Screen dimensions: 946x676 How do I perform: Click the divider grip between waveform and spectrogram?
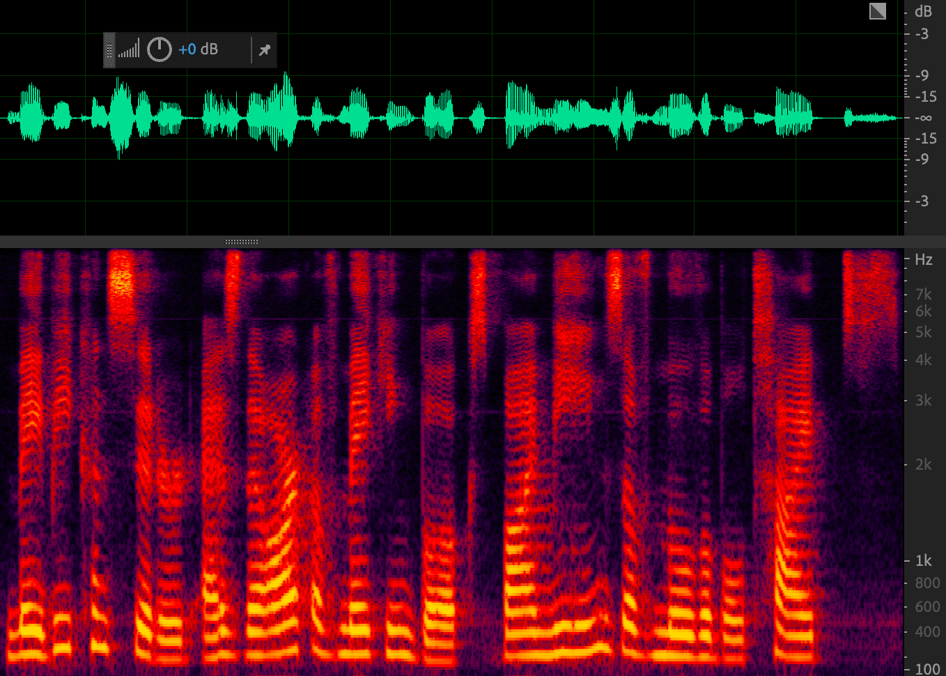[242, 242]
